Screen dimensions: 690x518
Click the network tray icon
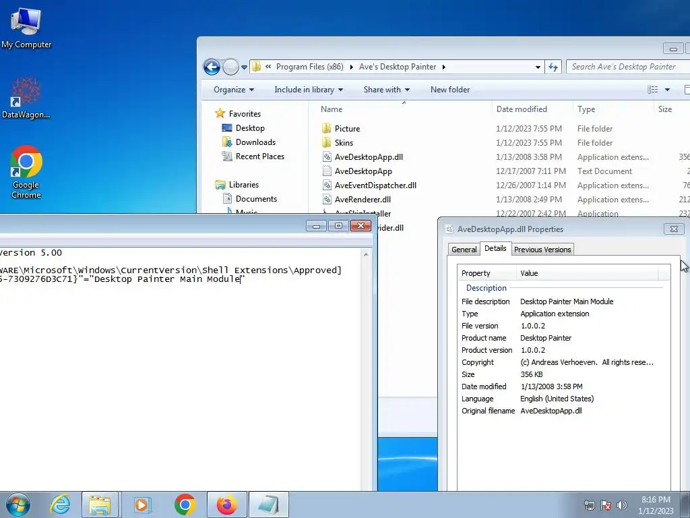589,505
